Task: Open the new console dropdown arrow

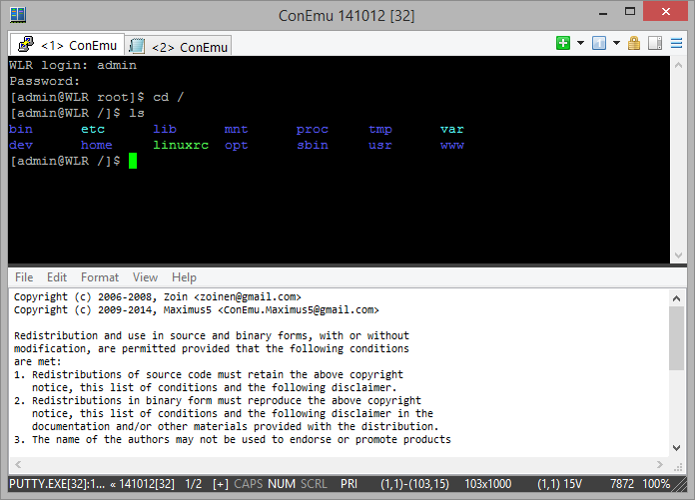Action: (x=579, y=44)
